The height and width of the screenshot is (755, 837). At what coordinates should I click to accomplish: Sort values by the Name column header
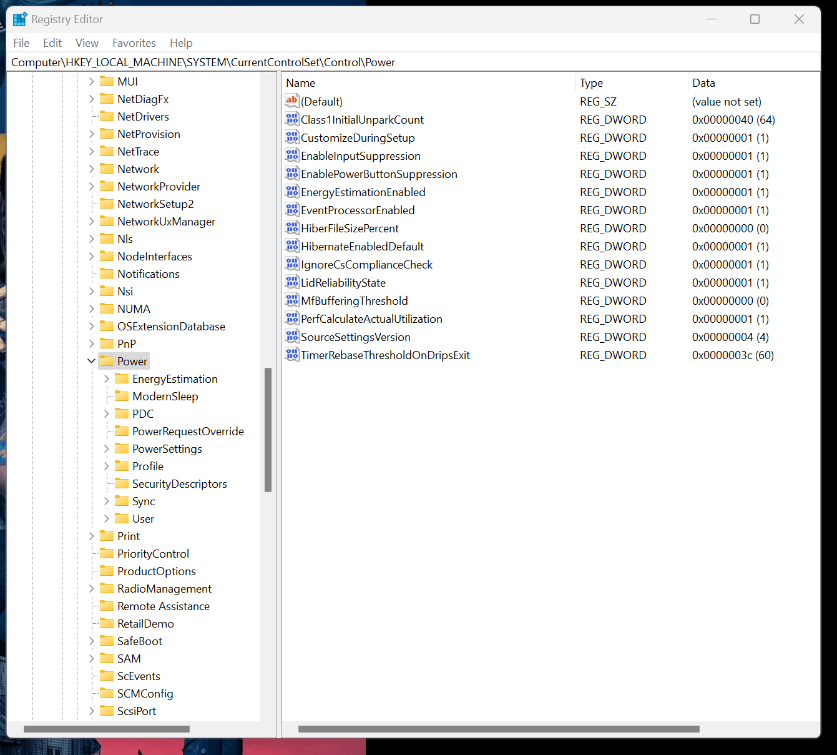(429, 83)
